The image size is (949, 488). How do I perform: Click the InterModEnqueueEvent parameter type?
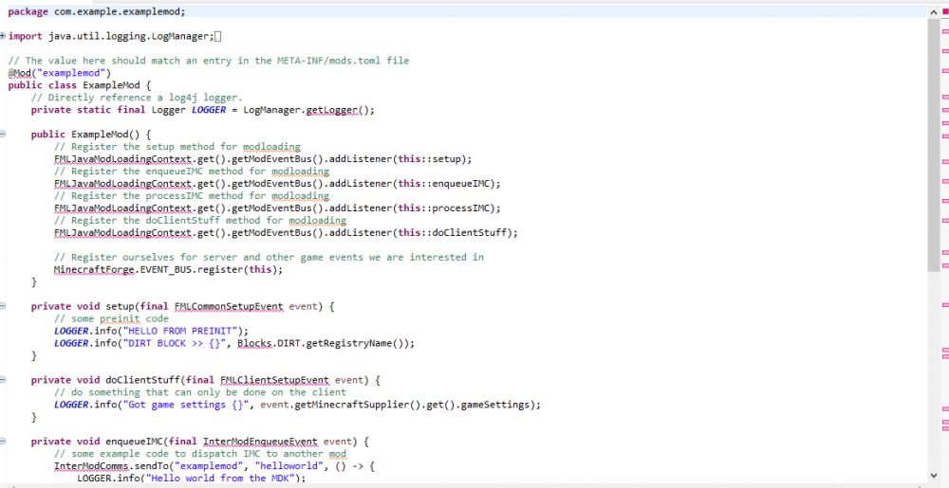pyautogui.click(x=260, y=442)
